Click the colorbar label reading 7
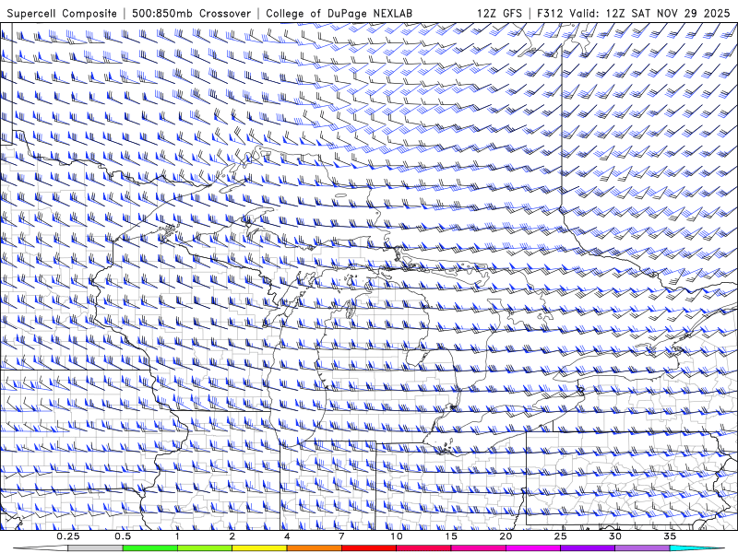This screenshot has height=553, width=738. pos(341,536)
